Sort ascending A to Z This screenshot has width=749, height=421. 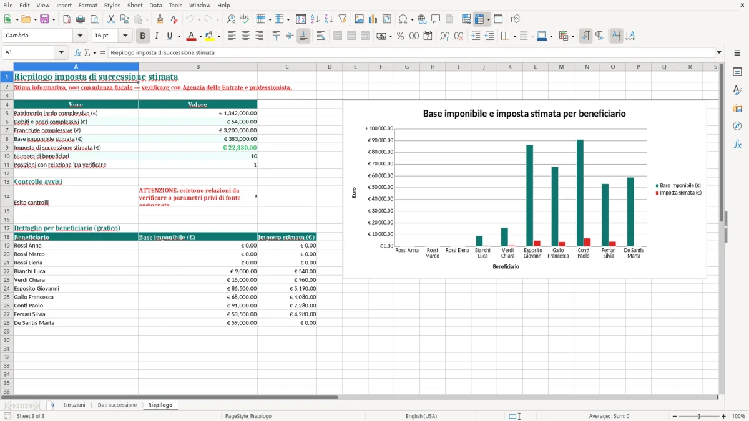315,19
